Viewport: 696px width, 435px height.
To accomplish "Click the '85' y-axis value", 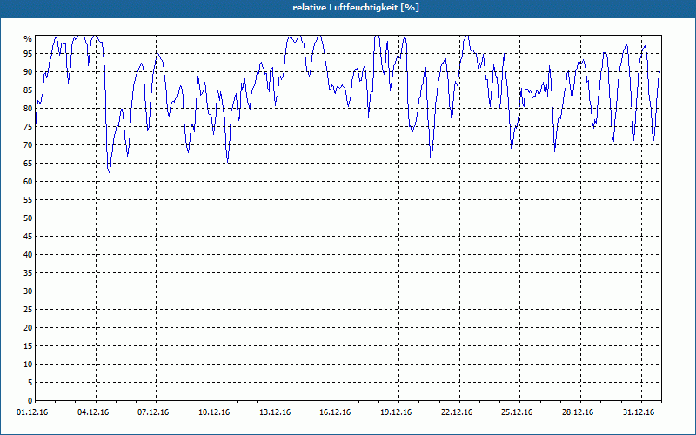I will tap(28, 90).
